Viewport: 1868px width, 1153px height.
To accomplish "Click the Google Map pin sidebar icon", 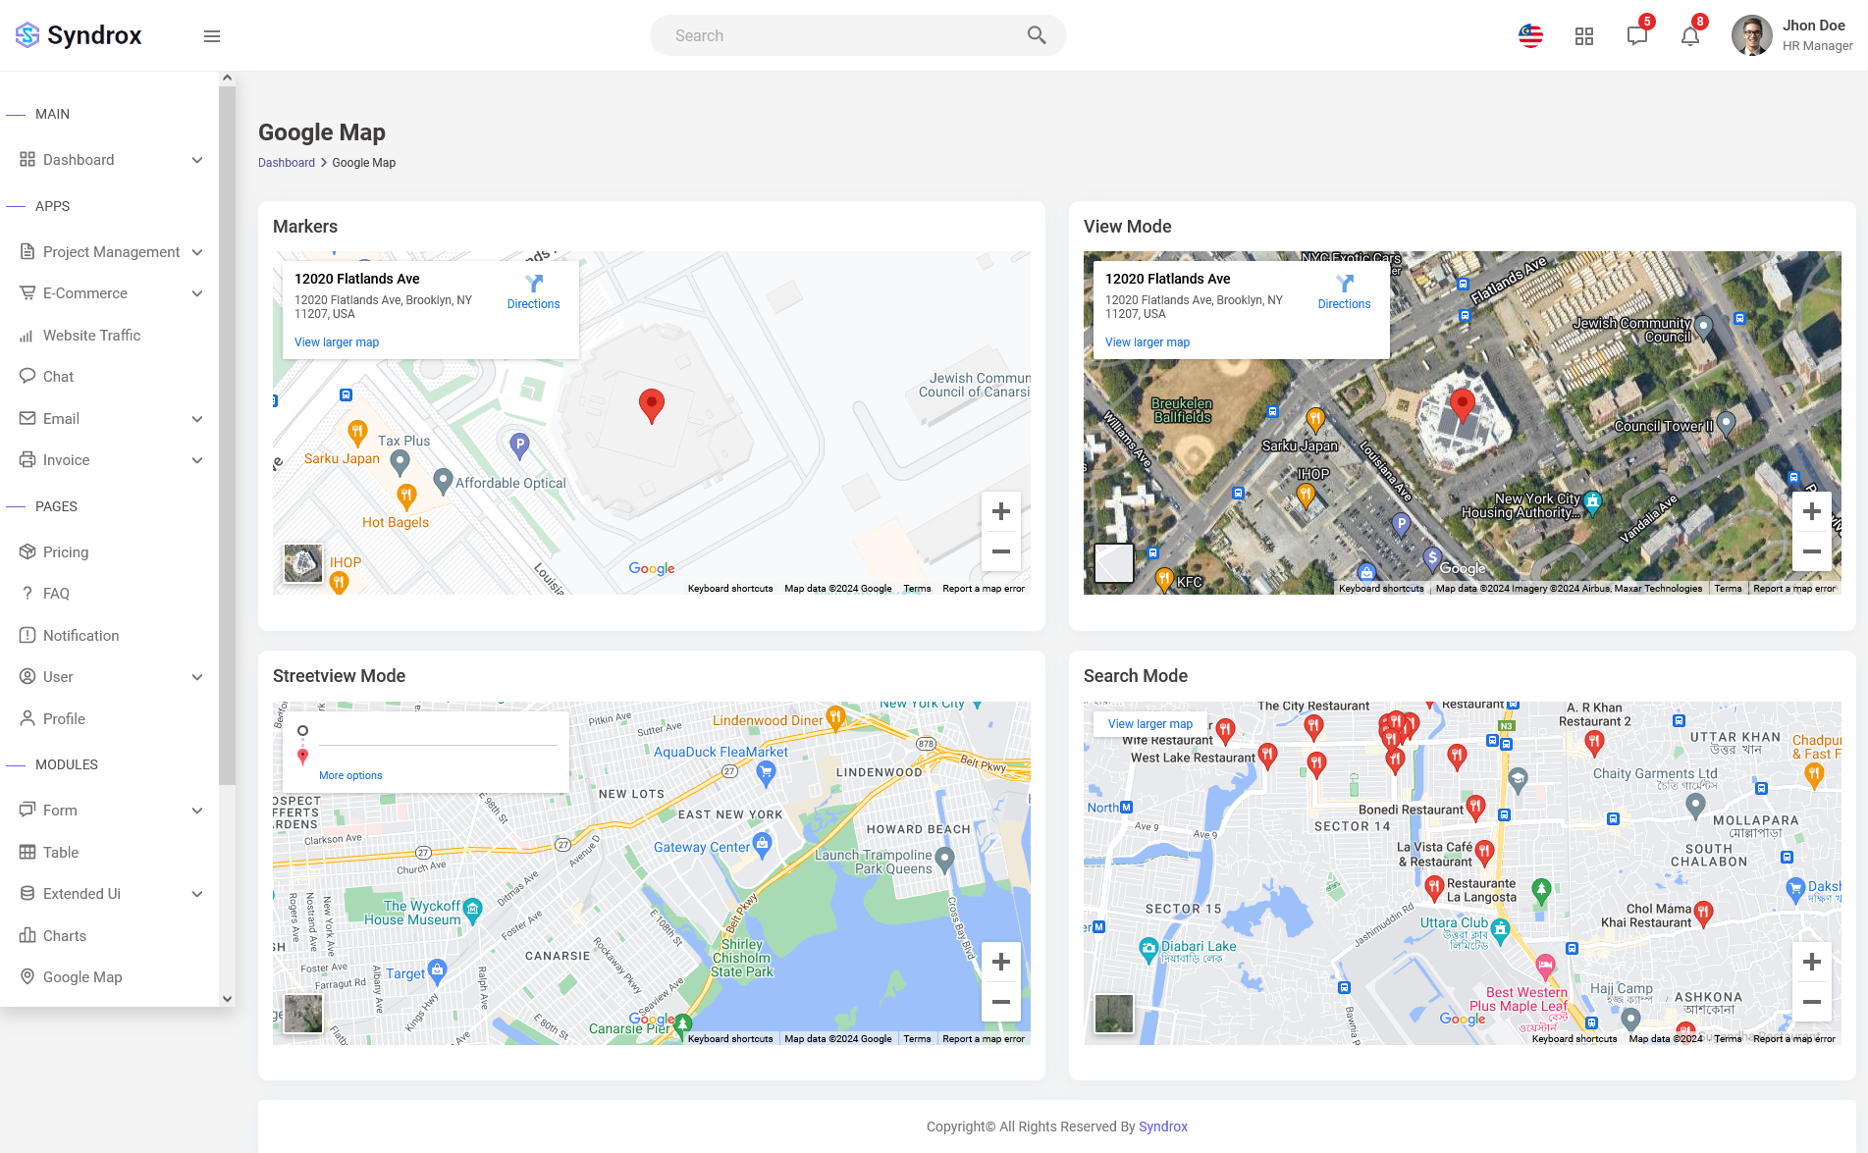I will (x=27, y=977).
